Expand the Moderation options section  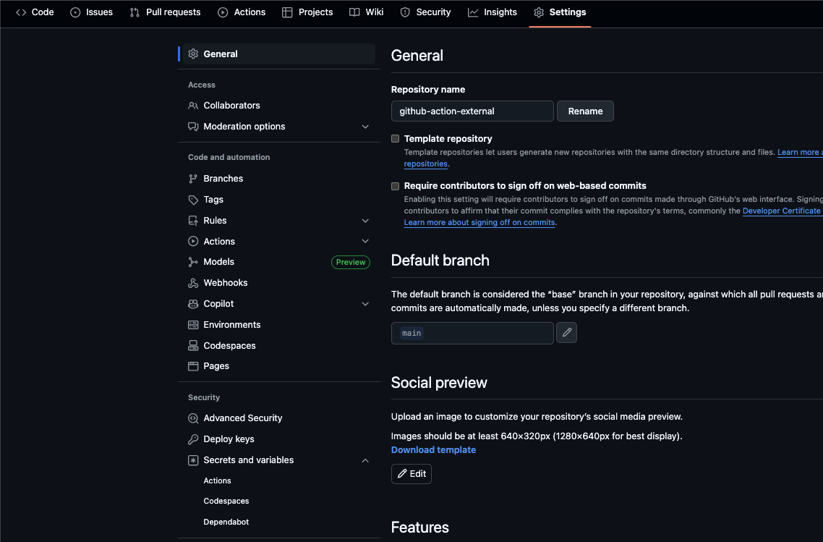[365, 127]
